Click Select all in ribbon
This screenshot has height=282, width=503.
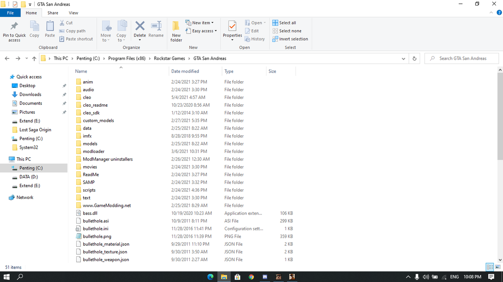point(284,23)
